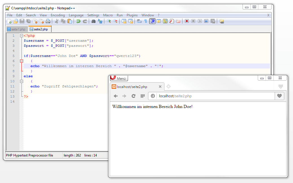The image size is (293, 183).
Task: Close the localhost/seite2.php browser tab
Action: tap(160, 87)
